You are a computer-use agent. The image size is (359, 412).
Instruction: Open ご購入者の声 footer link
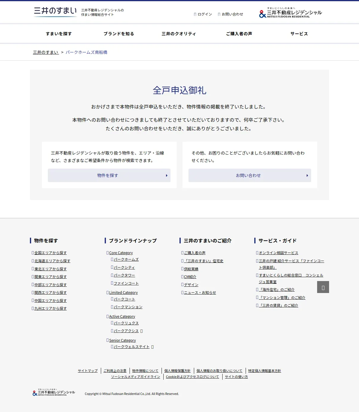pyautogui.click(x=194, y=253)
